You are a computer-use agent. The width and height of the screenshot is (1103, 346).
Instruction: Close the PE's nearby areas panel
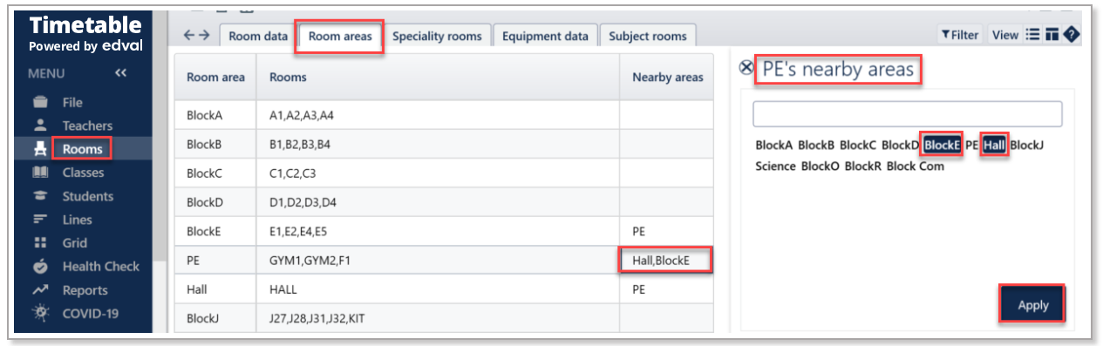point(746,69)
